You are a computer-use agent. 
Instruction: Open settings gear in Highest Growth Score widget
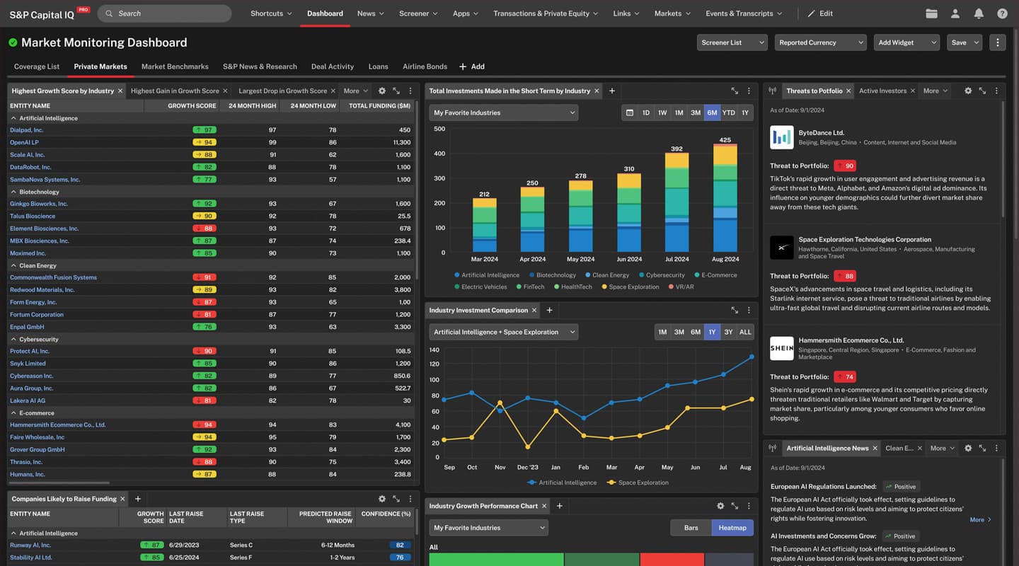tap(382, 91)
